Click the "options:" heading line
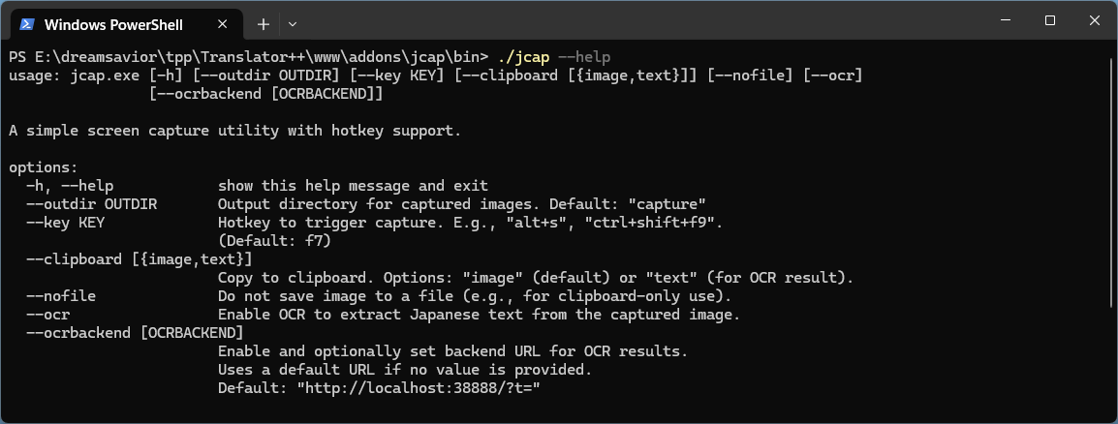Viewport: 1118px width, 424px height. pyautogui.click(x=44, y=167)
